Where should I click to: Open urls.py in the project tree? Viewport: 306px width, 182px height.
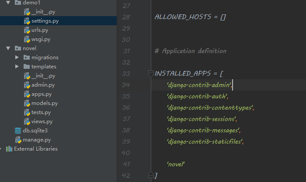pyautogui.click(x=41, y=30)
